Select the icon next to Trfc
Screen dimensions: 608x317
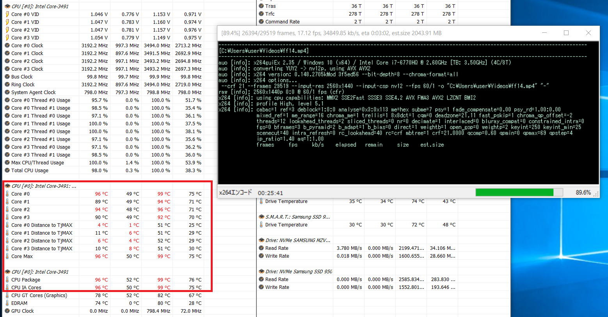261,14
